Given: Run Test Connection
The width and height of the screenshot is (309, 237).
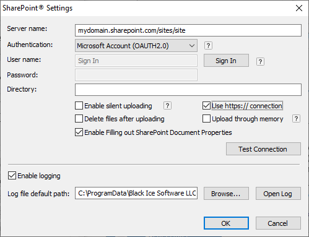Looking at the screenshot, I should (x=263, y=149).
